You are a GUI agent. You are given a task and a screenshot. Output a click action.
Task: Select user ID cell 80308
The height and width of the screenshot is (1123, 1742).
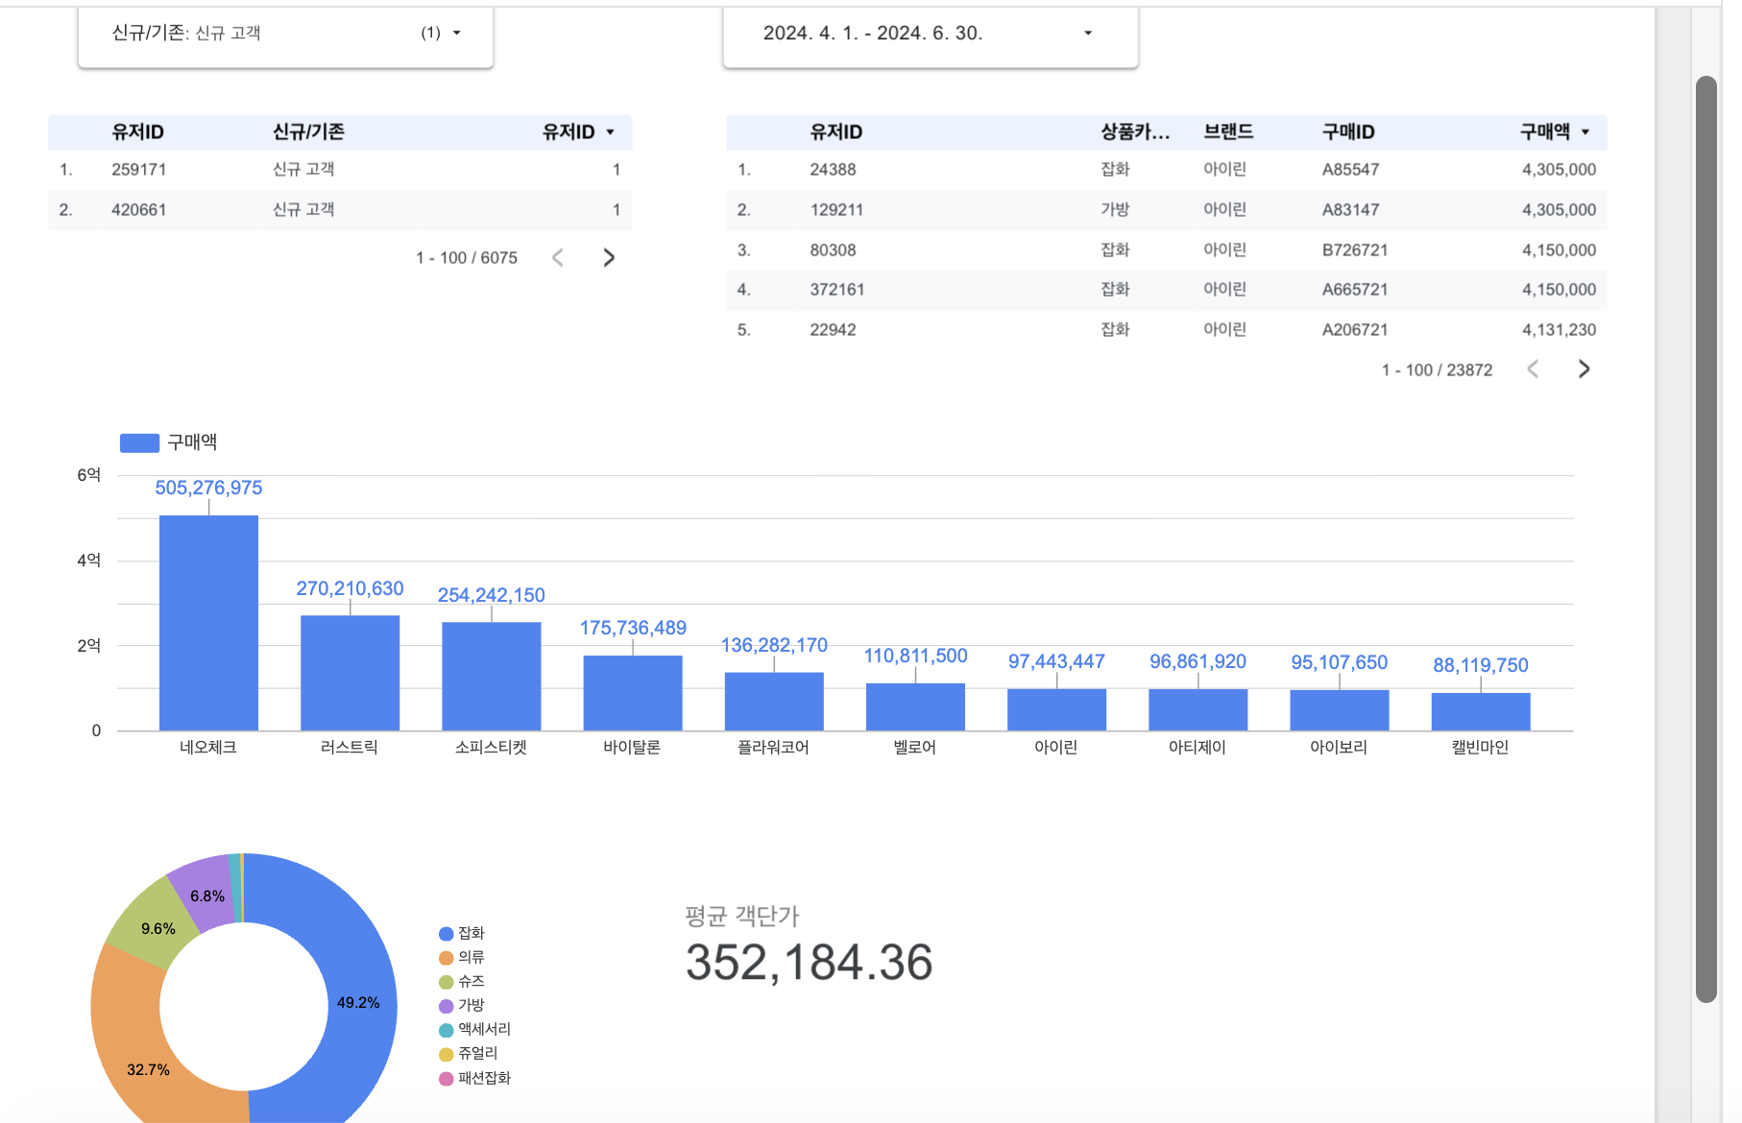pos(833,251)
